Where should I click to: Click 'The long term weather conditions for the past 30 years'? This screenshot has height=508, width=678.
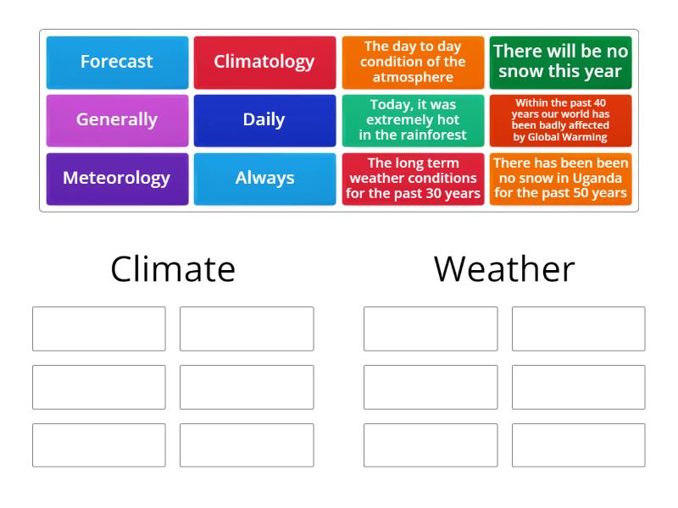point(413,178)
